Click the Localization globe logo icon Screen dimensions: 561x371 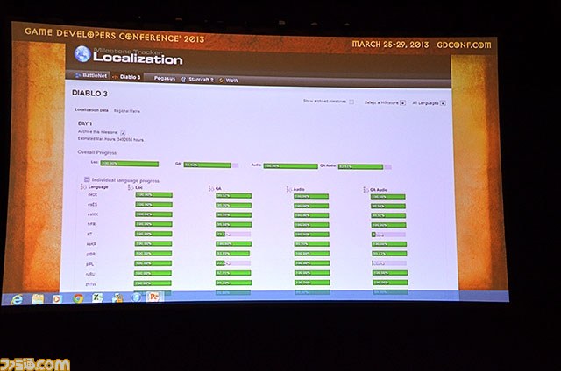pyautogui.click(x=82, y=54)
